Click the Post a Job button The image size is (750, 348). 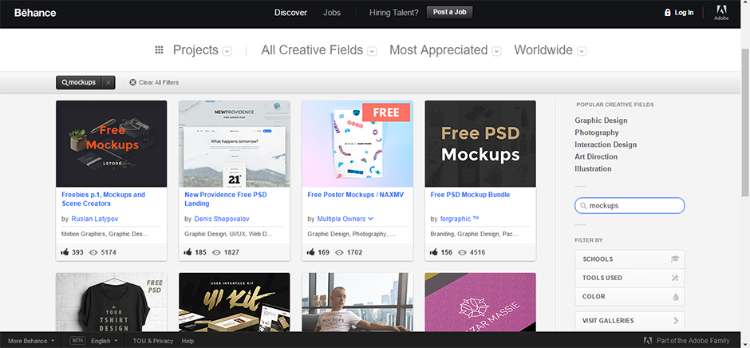(x=450, y=12)
